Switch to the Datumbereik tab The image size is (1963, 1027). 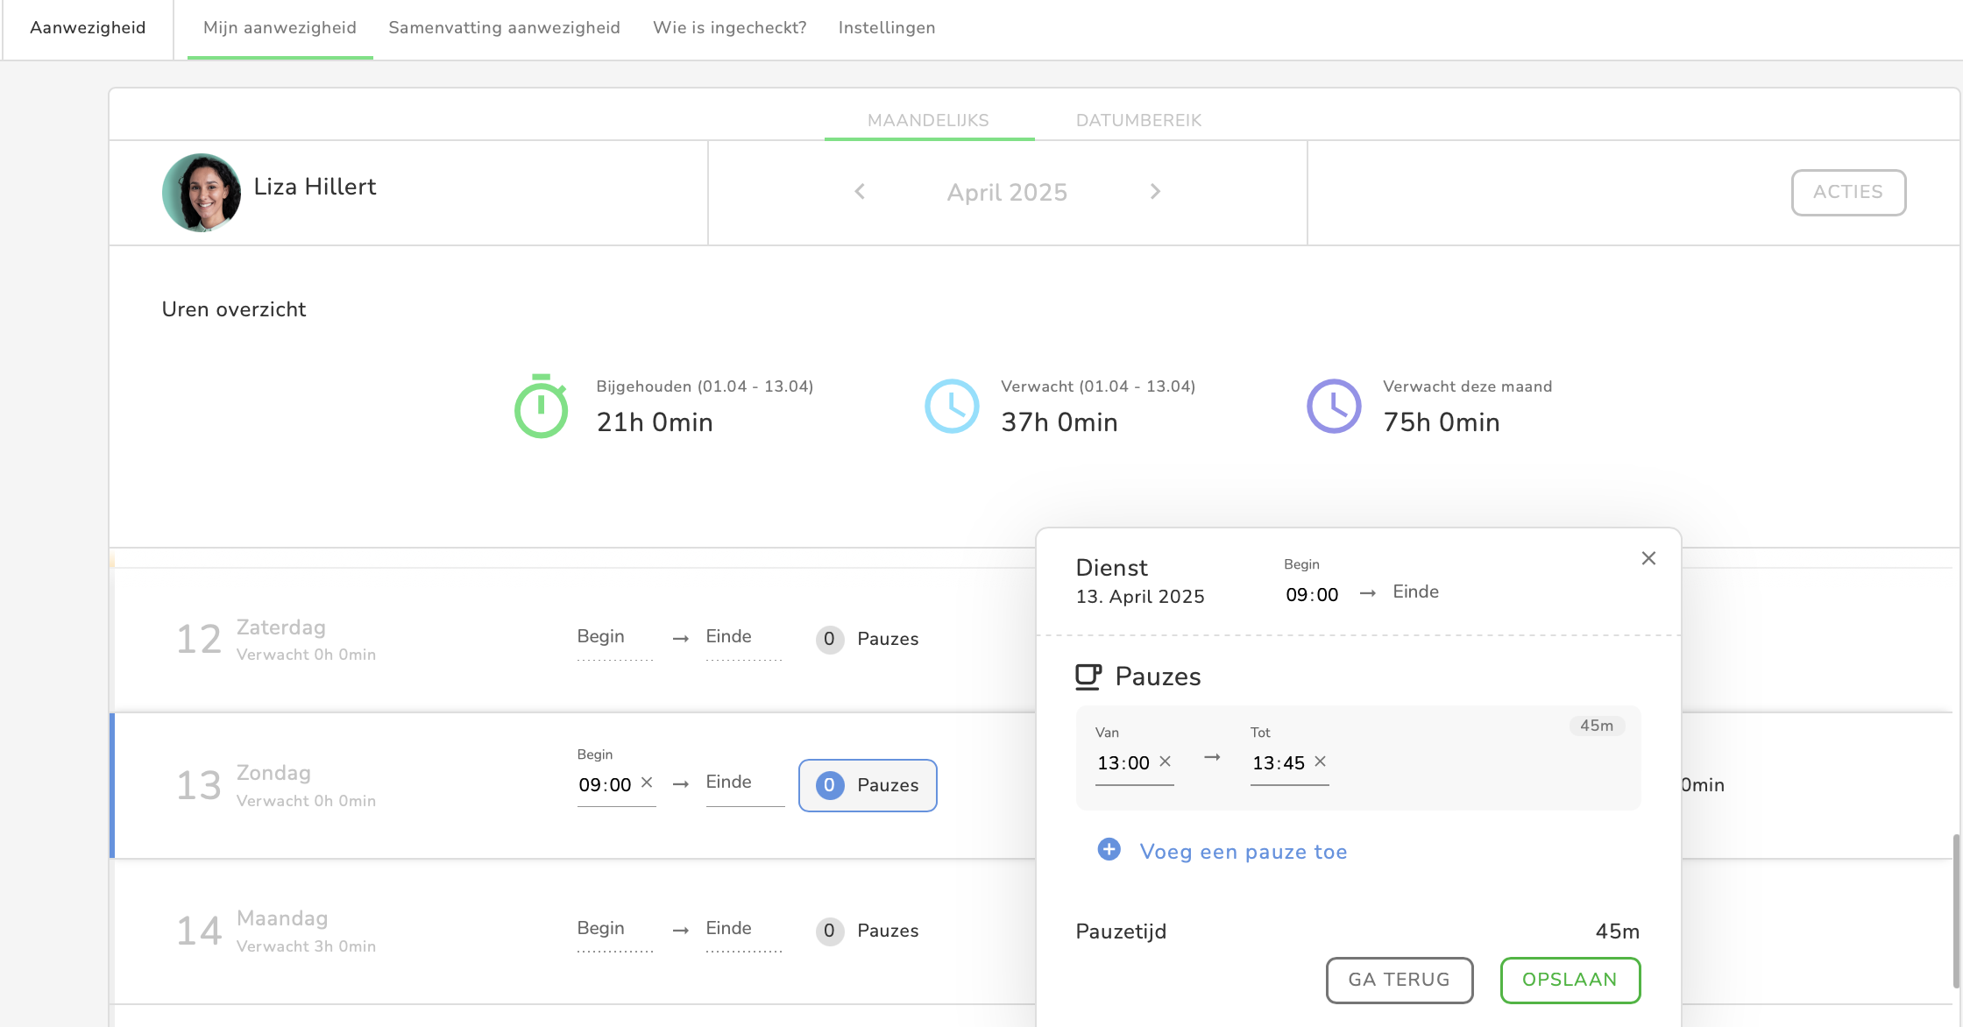[x=1138, y=120]
